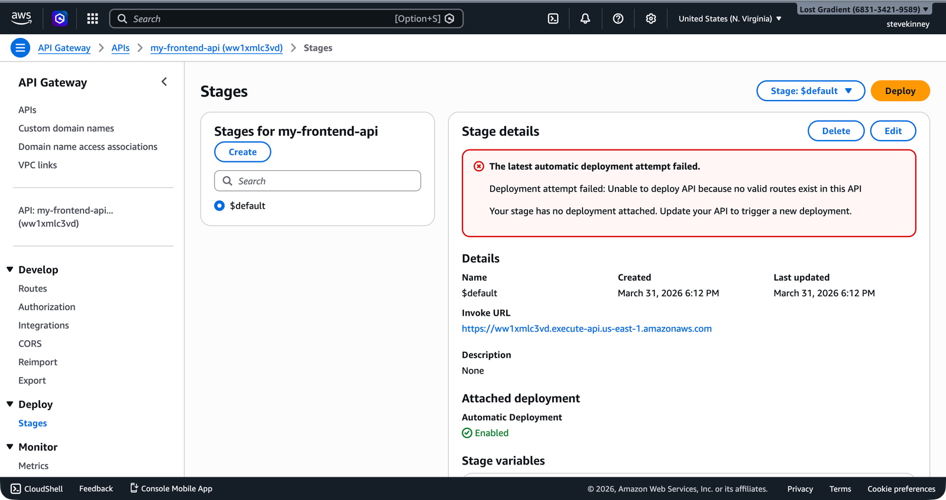Collapse the Deploy section triangle

coord(10,404)
